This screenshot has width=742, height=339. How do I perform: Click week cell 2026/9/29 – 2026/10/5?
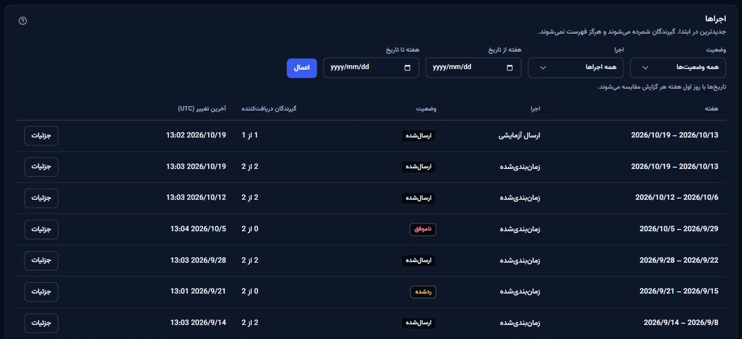[679, 229]
